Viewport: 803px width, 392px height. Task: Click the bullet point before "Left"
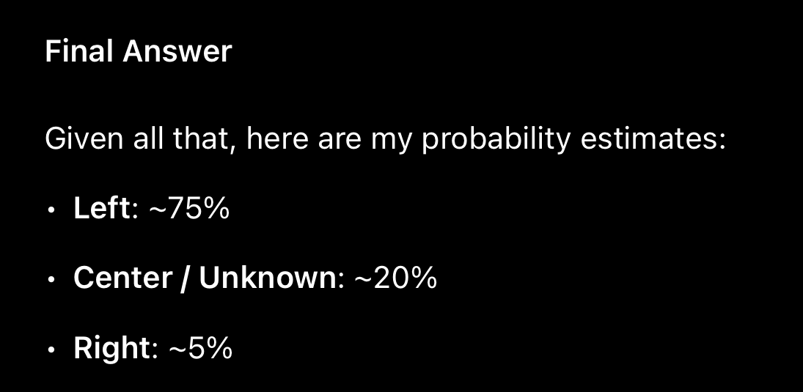click(x=51, y=210)
